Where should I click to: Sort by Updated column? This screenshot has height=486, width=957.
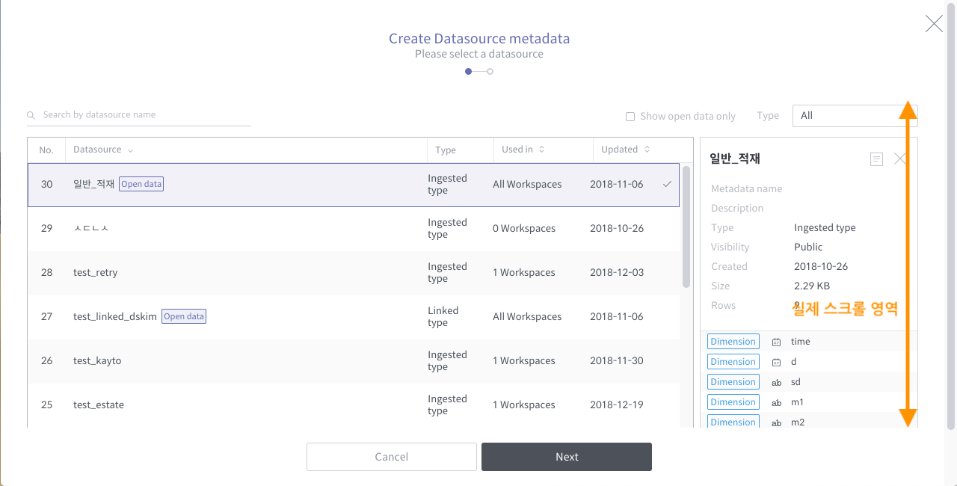click(x=625, y=150)
